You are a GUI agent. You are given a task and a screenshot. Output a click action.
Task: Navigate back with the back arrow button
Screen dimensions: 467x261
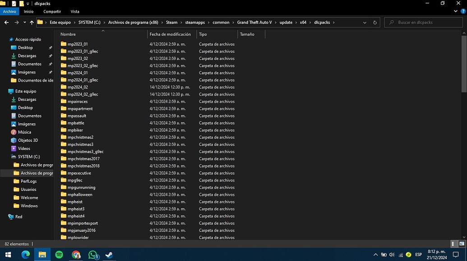tap(6, 22)
